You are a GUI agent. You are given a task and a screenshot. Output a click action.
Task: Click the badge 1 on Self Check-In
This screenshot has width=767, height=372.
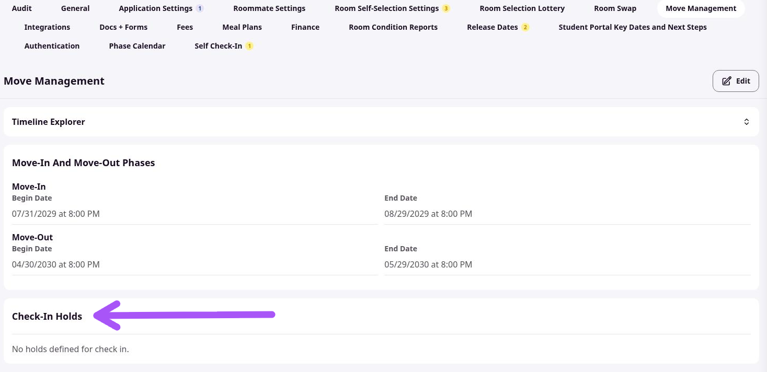[249, 46]
